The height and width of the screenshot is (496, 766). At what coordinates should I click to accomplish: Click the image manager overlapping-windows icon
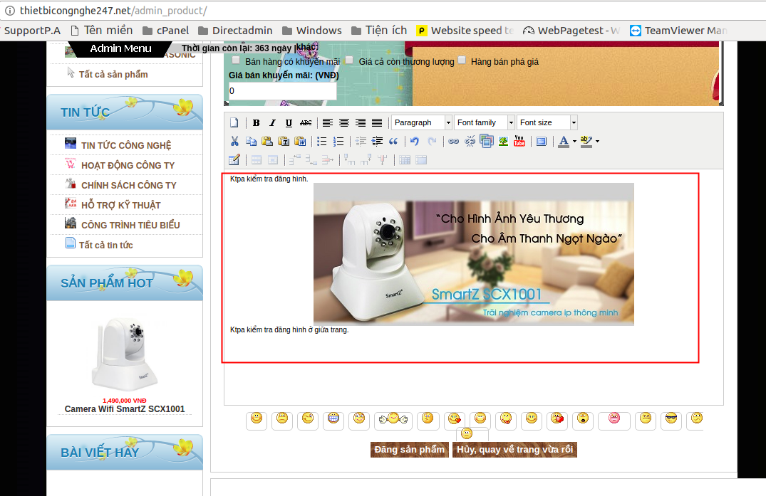point(487,142)
